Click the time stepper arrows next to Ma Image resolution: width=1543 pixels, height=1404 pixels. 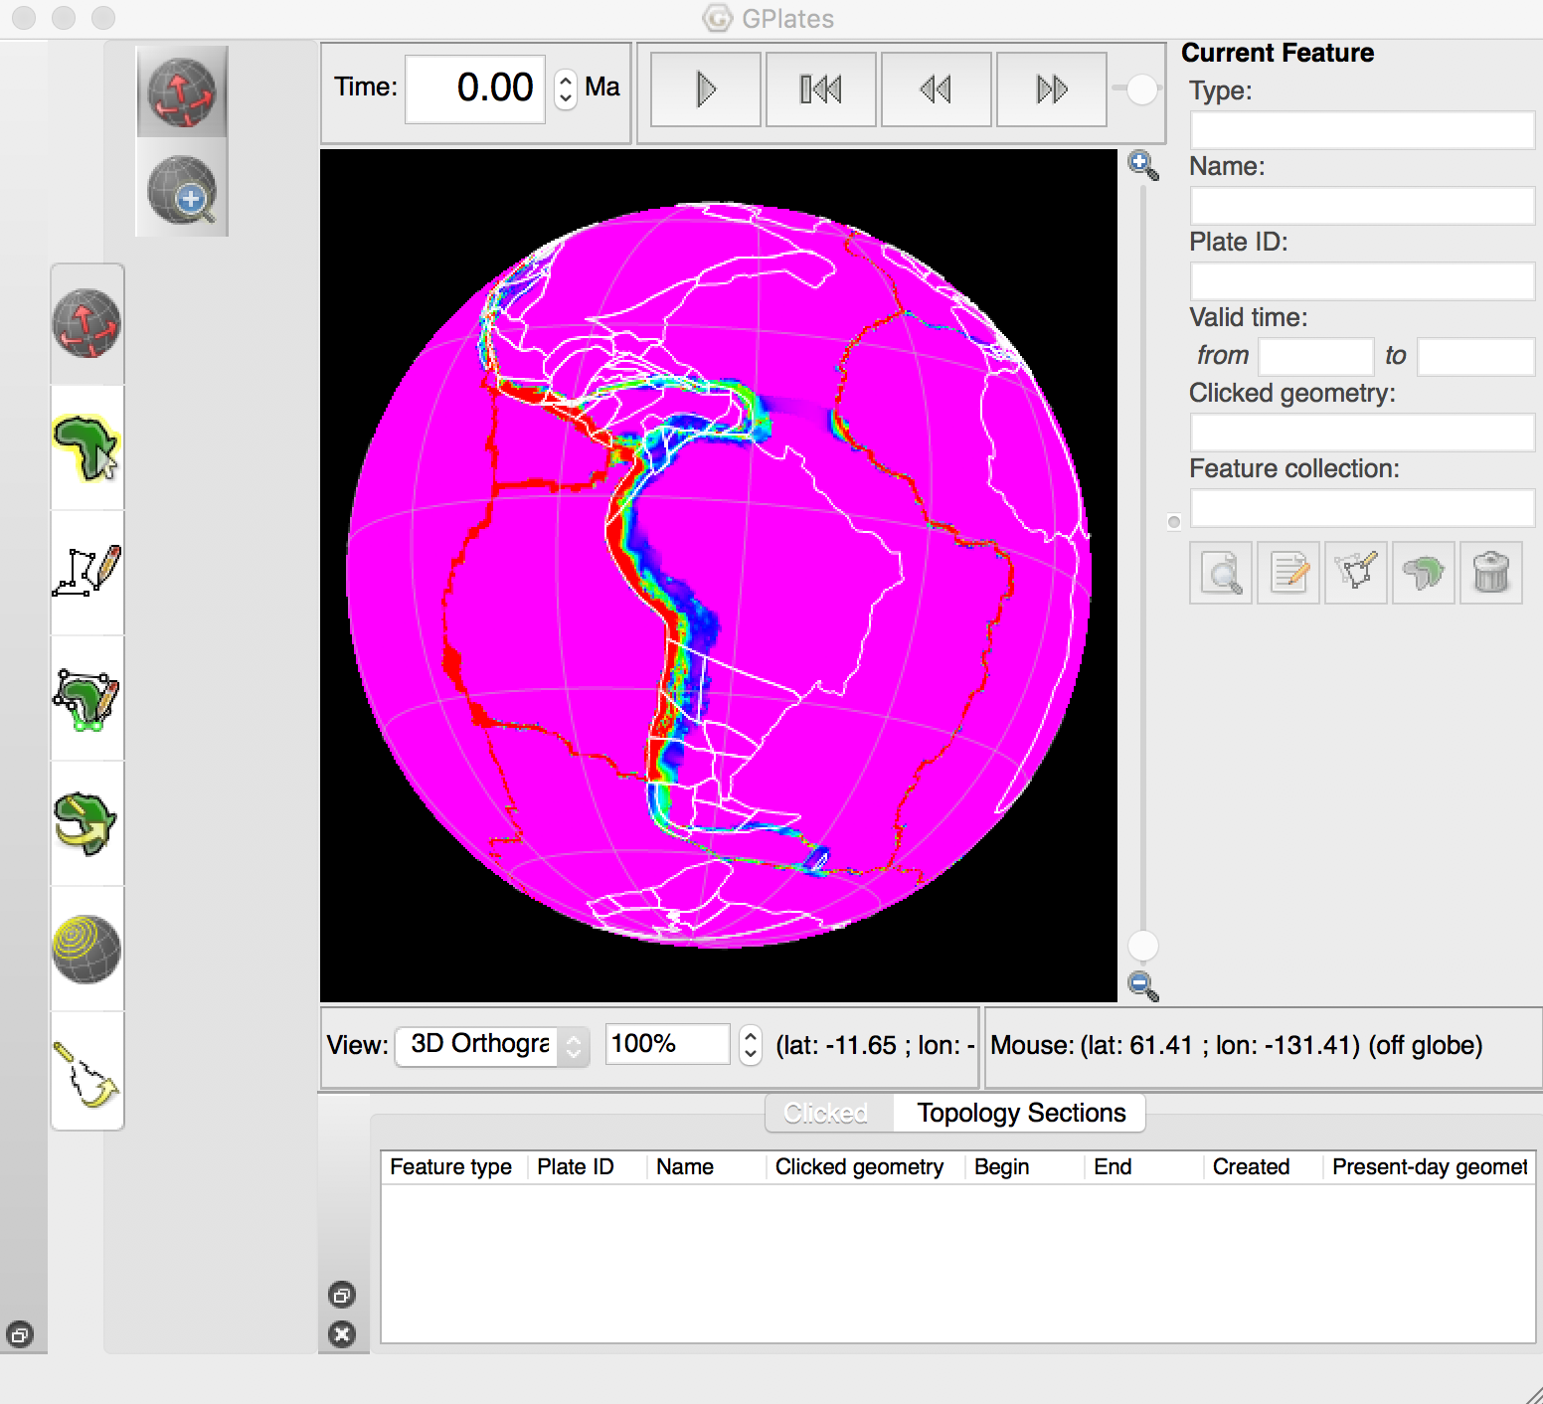pyautogui.click(x=565, y=88)
